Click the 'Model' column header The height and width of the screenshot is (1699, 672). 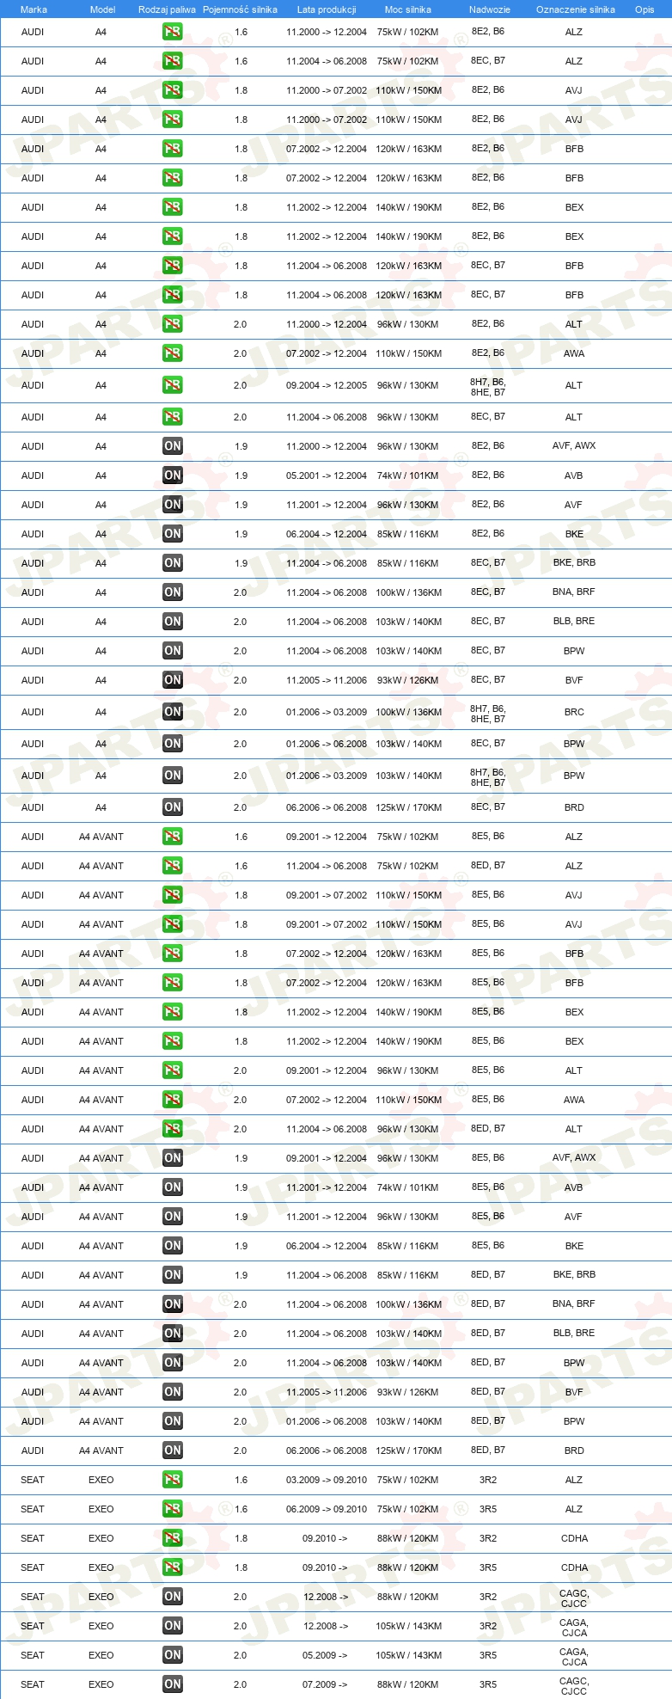tap(102, 9)
